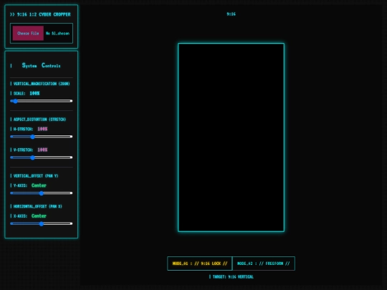Viewport: 387px width, 290px height.
Task: Click the H-STRETCH 100% value
Action: 42,129
